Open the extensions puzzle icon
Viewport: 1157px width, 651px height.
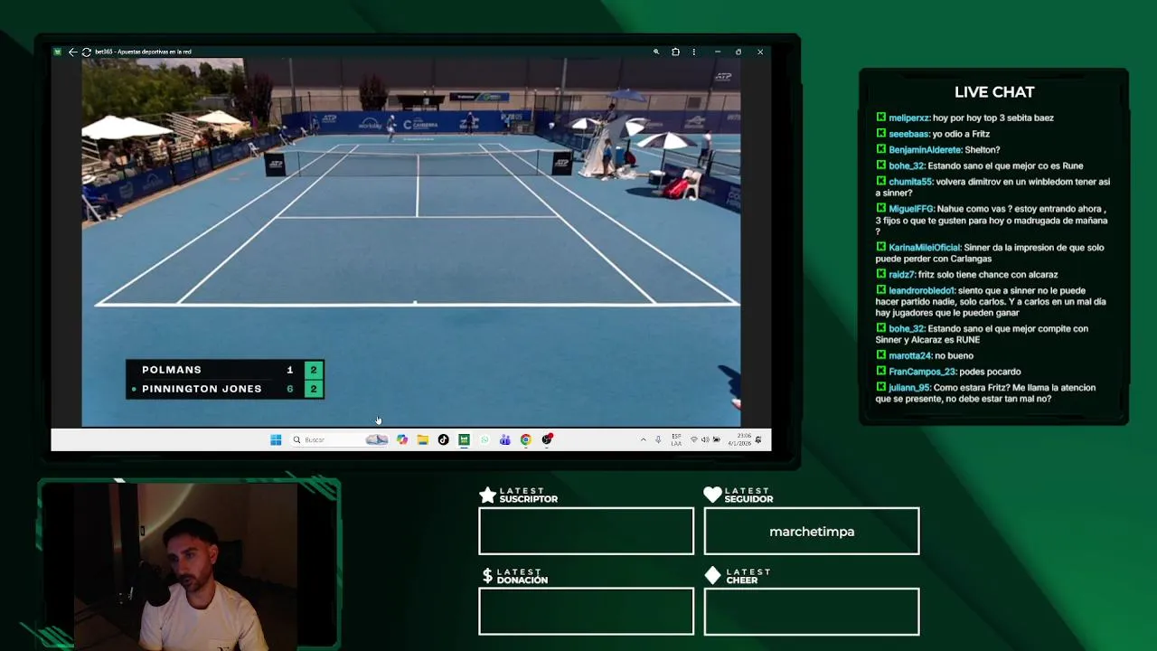pos(675,52)
